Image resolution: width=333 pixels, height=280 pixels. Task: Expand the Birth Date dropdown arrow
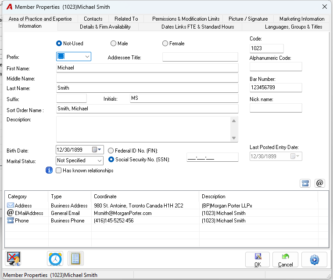(x=100, y=149)
